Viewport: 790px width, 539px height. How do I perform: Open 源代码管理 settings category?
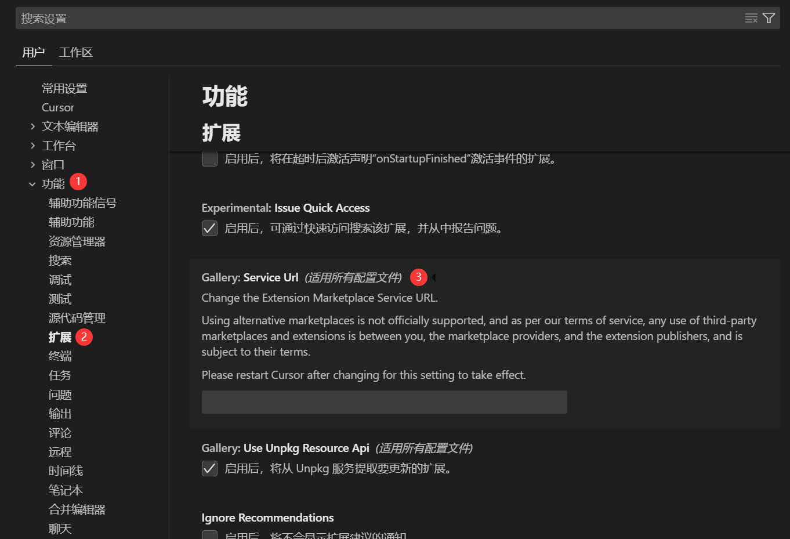pos(77,318)
